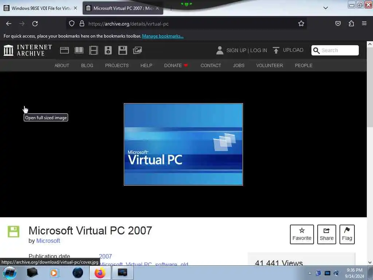Open the Web (Wayback) icon in Archive nav
Viewport: 373px width, 280px height.
(x=64, y=50)
